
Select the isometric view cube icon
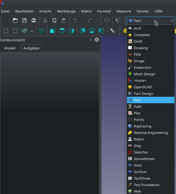click(x=41, y=31)
